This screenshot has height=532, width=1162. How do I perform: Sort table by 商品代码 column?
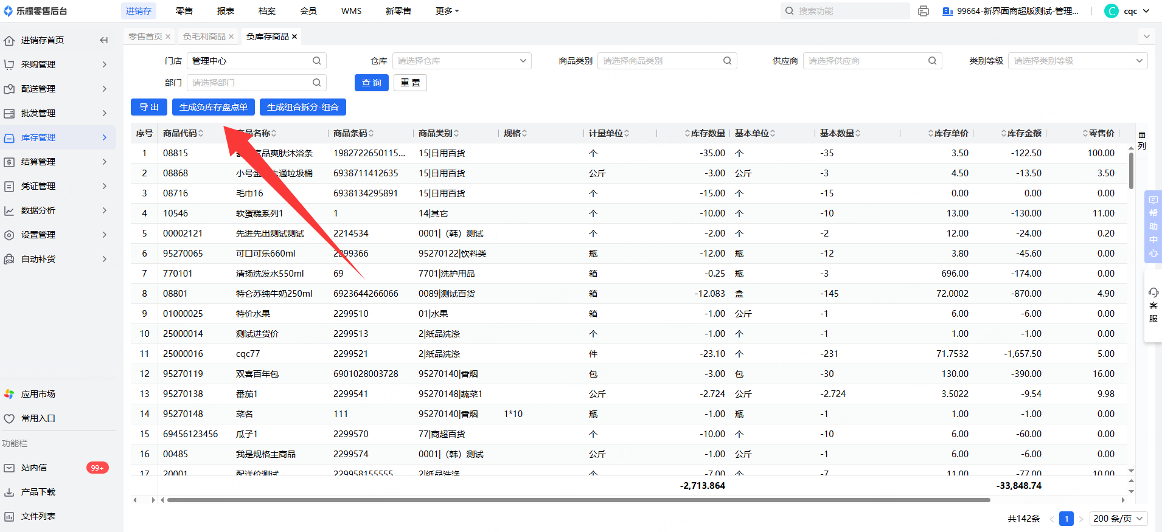(x=183, y=133)
